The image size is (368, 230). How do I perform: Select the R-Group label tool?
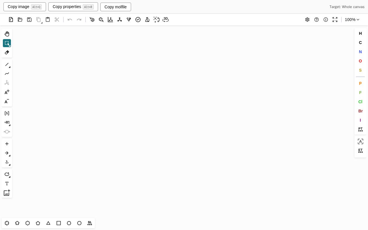(x=7, y=122)
